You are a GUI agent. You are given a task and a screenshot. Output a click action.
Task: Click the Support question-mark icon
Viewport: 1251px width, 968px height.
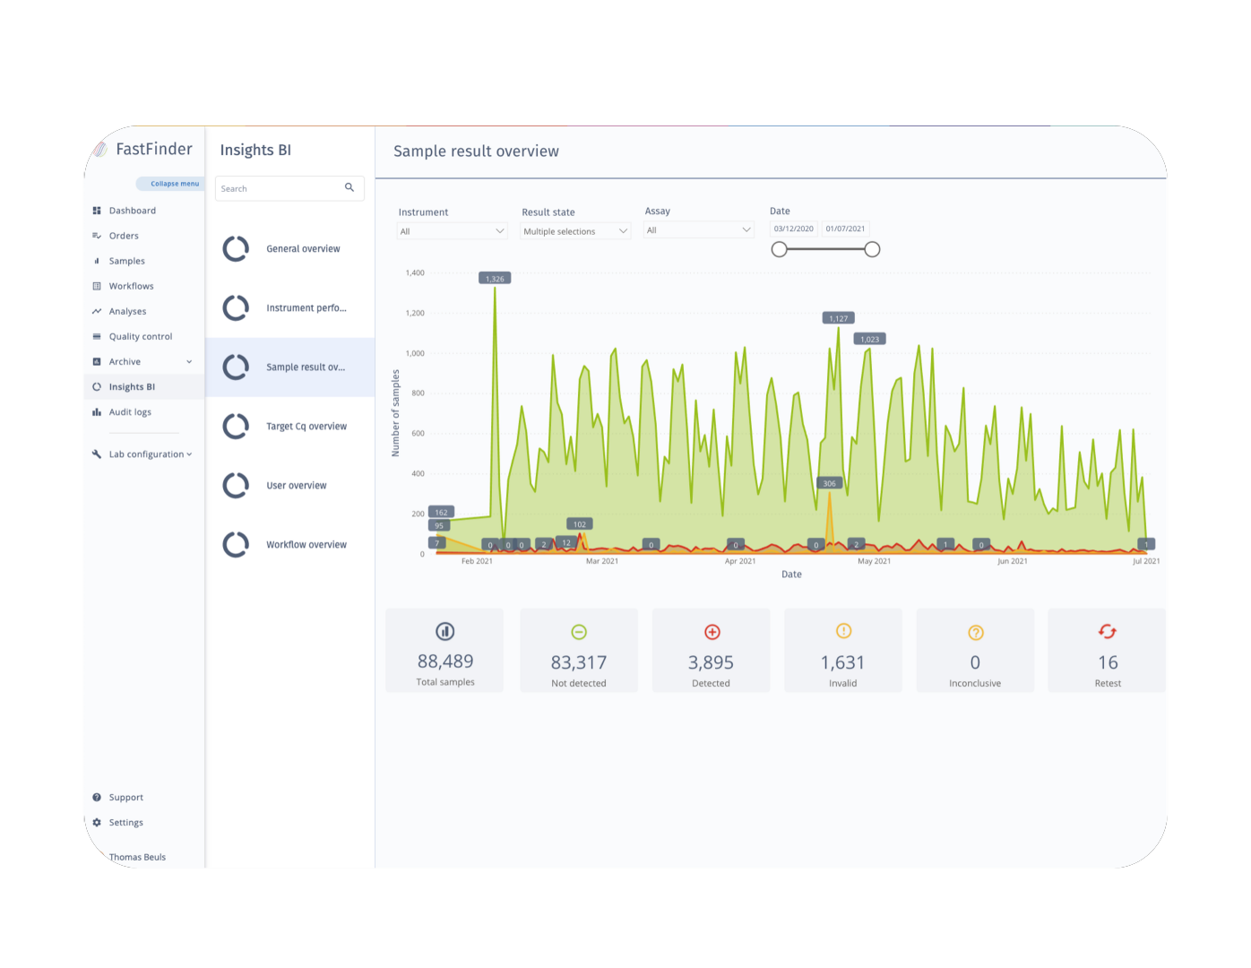97,797
